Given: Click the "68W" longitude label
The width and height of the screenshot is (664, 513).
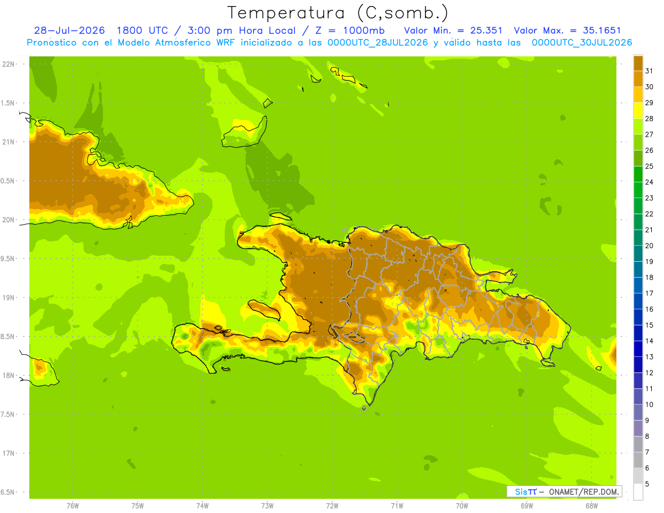Looking at the screenshot, I should [x=592, y=506].
